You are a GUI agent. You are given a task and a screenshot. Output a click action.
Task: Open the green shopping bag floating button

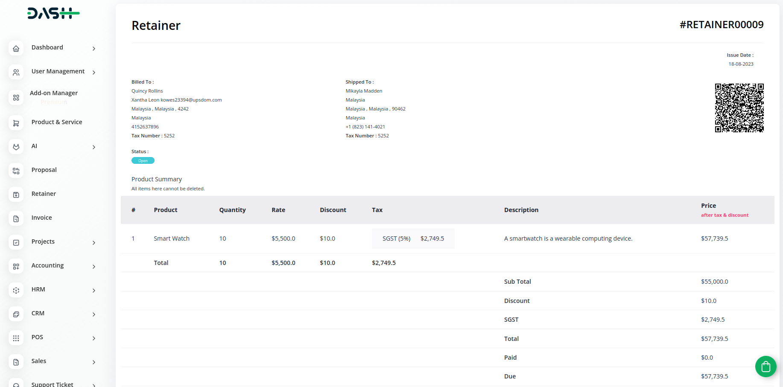tap(765, 367)
